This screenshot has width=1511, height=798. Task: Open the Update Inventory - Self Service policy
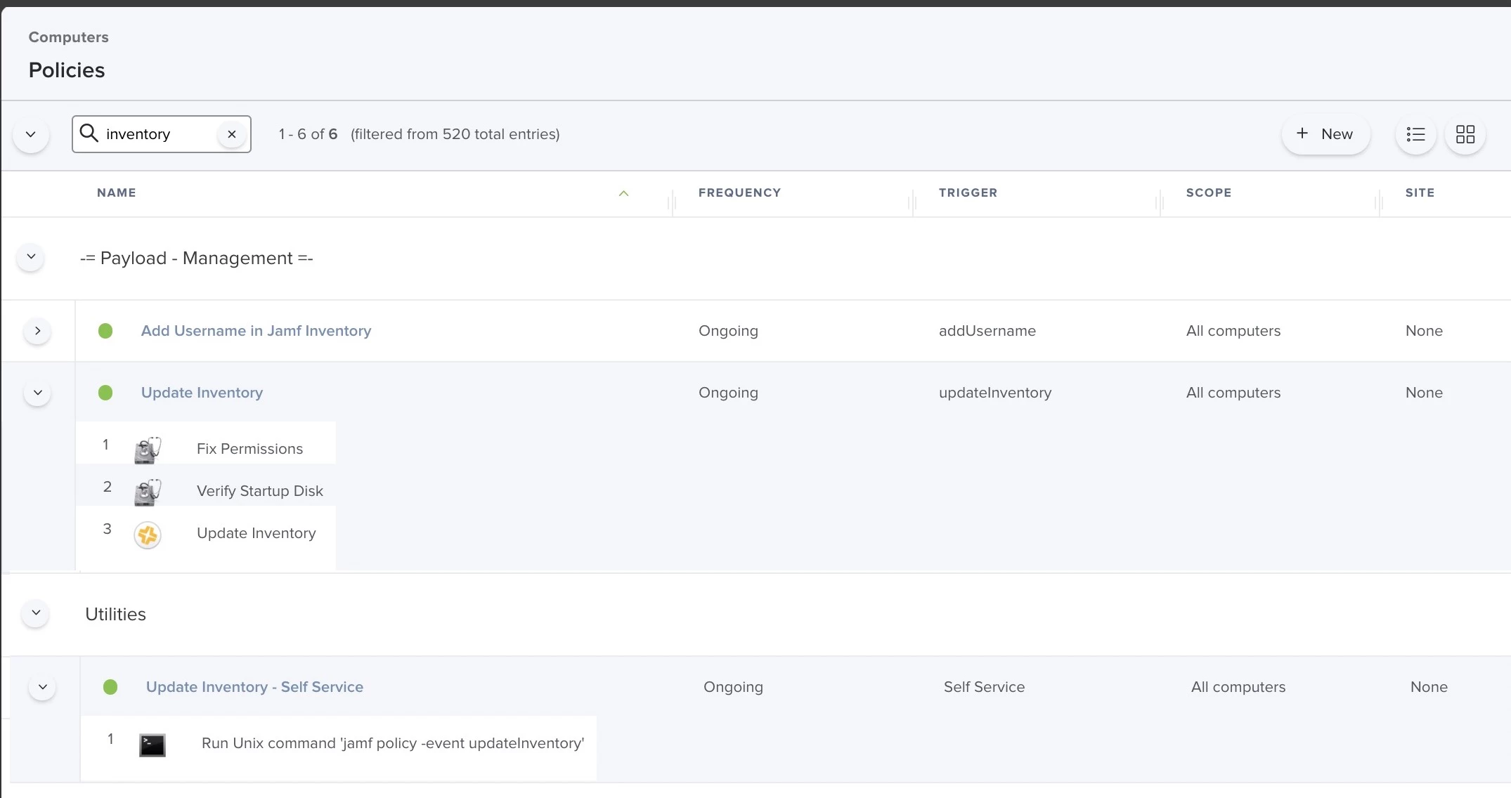(x=254, y=687)
